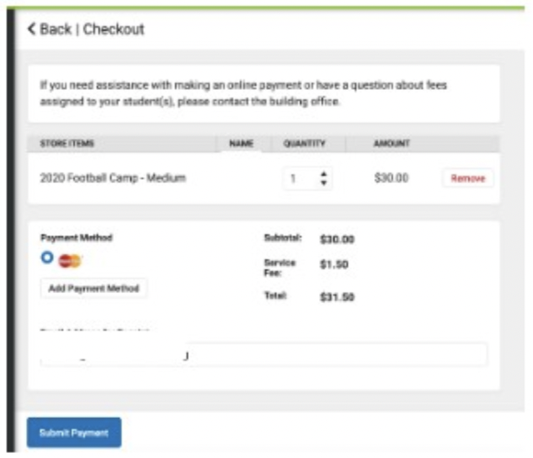Go Back using the Back text
This screenshot has height=458, width=533.
click(x=56, y=29)
